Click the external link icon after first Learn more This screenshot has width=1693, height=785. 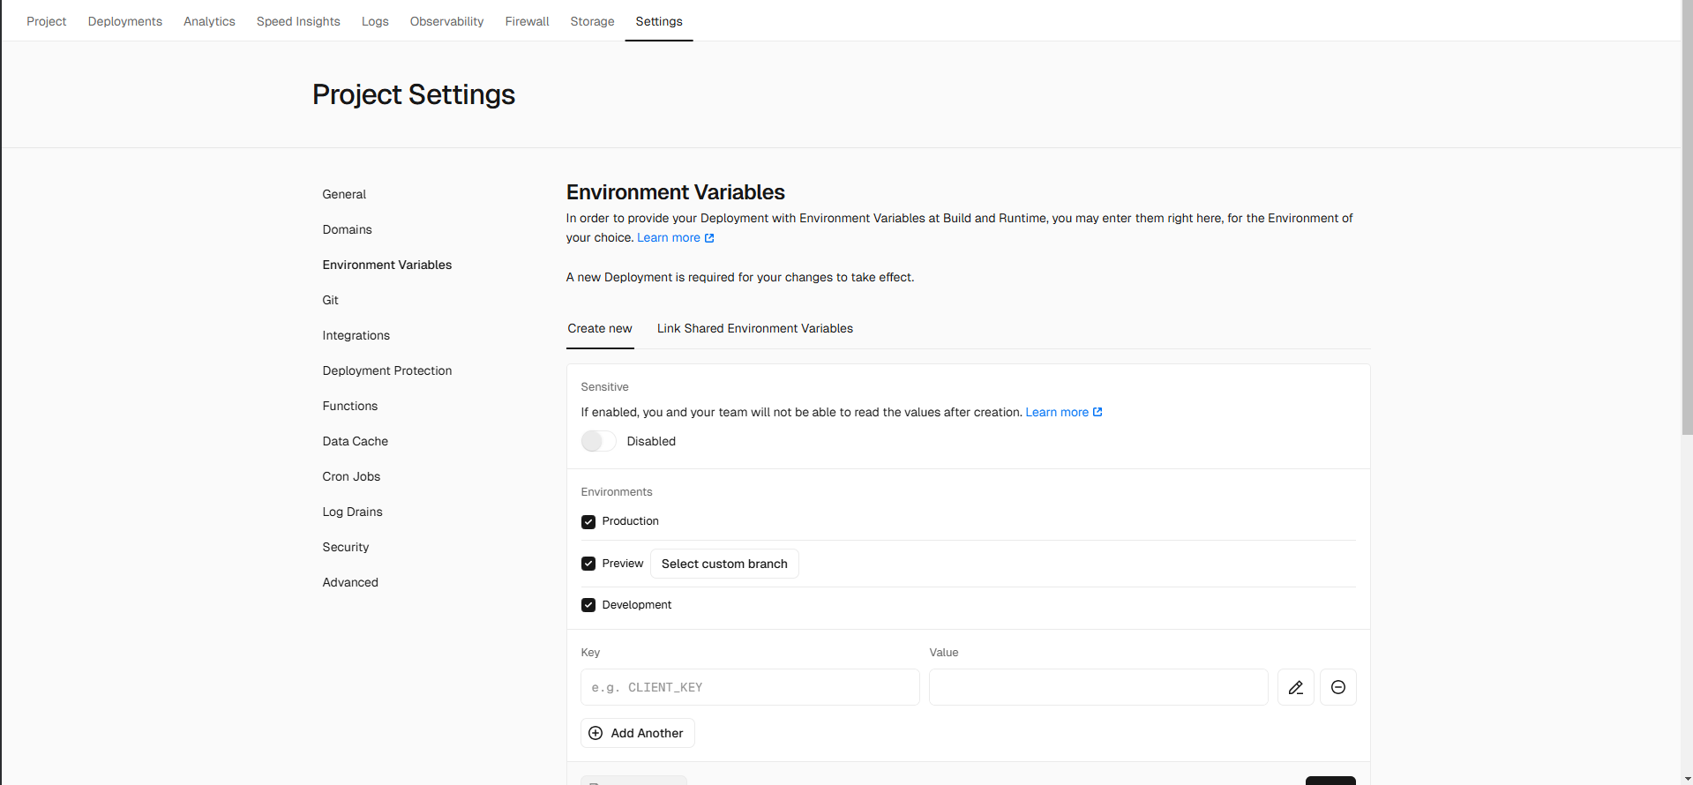pyautogui.click(x=709, y=238)
